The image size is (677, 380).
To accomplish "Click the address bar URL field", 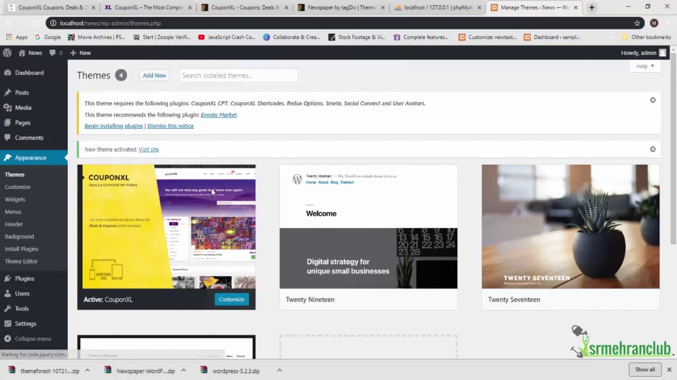I will 338,23.
